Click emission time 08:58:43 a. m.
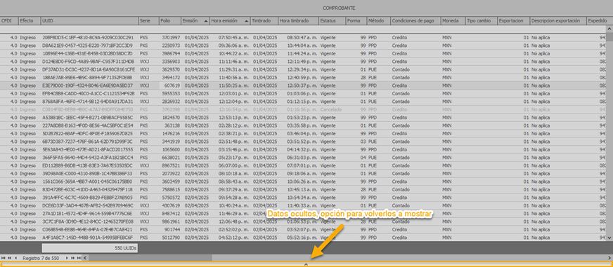Viewport: 613px width, 267px height. coord(234,182)
